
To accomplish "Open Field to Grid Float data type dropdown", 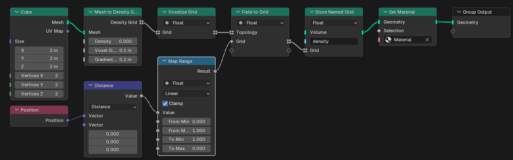I will tap(260, 23).
